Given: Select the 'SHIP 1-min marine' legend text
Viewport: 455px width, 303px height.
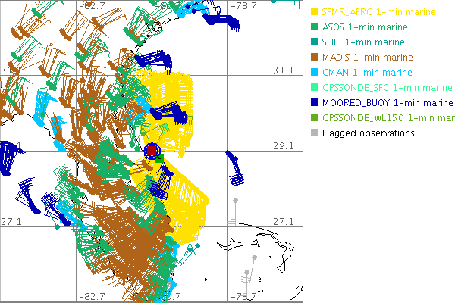Looking at the screenshot, I should coord(363,42).
